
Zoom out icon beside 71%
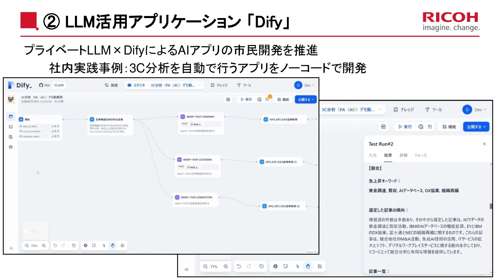coord(205,266)
